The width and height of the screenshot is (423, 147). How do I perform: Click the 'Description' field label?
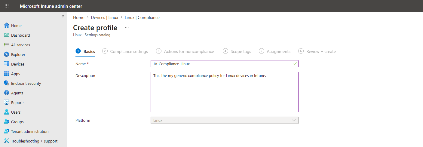85,76
